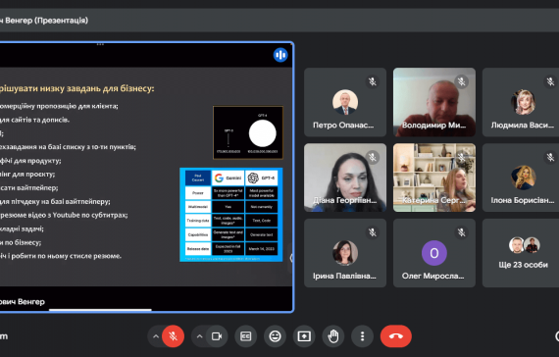
Task: Click muted mic icon on Ірина Павлівна tile
Action: pos(373,232)
